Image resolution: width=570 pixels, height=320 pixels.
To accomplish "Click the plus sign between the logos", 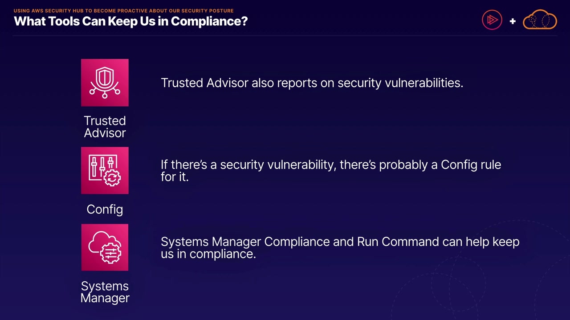I will [513, 21].
